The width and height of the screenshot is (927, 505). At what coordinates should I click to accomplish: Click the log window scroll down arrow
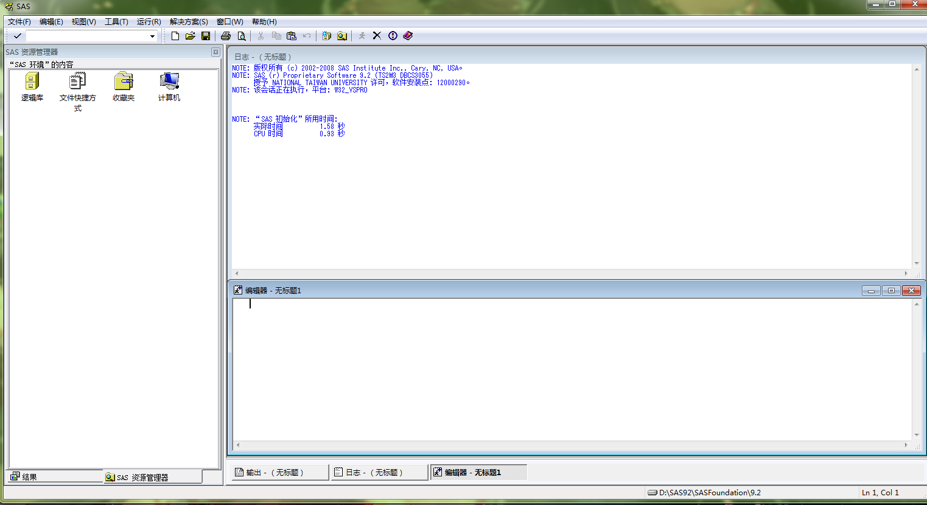pyautogui.click(x=917, y=263)
